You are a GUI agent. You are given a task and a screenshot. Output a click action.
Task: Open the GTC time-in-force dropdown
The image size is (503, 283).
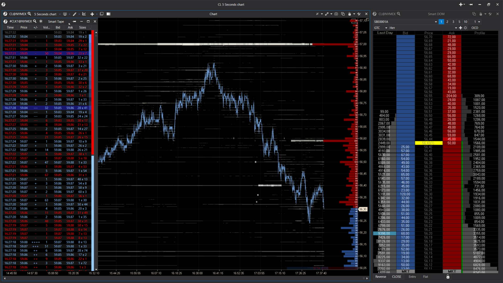386,28
